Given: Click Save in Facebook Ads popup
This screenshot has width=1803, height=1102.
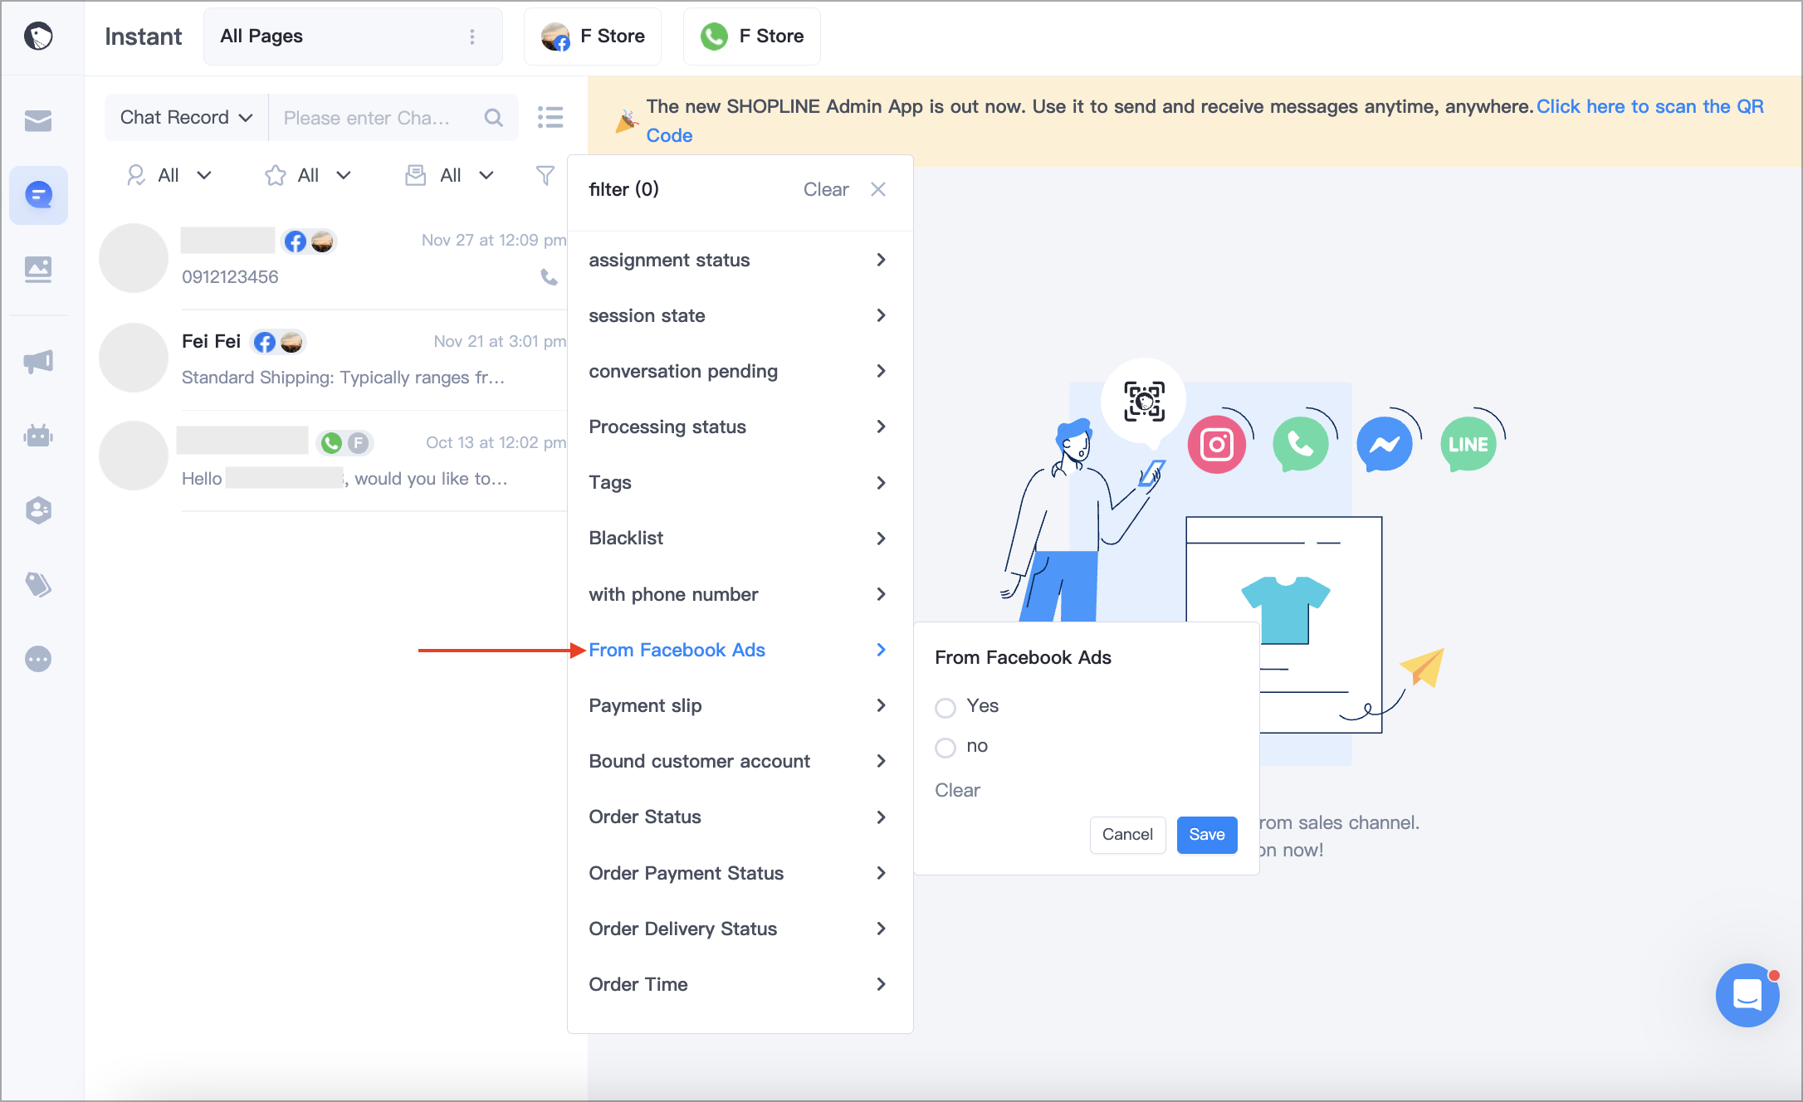Looking at the screenshot, I should (x=1207, y=835).
